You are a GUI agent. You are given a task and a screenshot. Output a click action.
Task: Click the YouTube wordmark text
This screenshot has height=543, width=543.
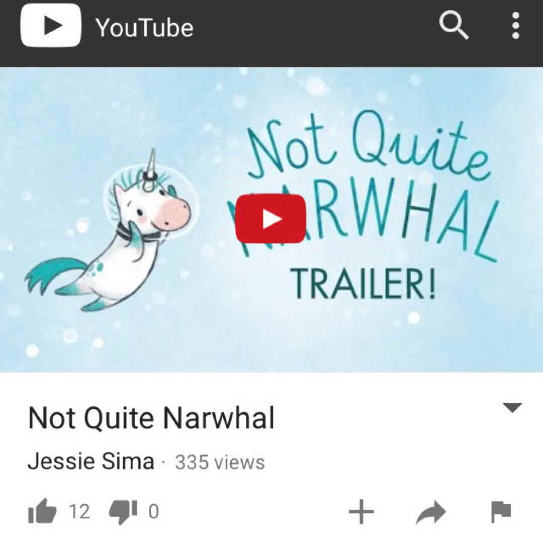pyautogui.click(x=144, y=28)
